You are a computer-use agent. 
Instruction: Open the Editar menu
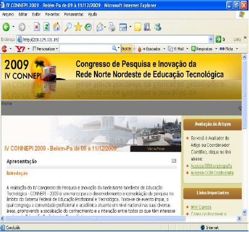pos(23,14)
